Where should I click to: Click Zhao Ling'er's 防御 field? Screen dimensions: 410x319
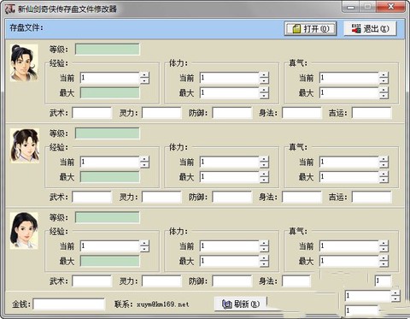[x=232, y=197]
